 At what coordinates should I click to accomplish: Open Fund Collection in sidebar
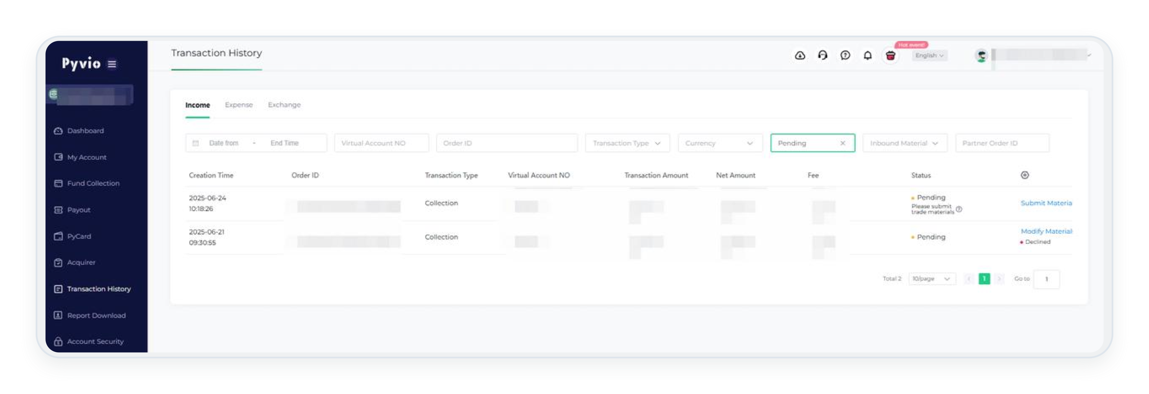point(93,184)
